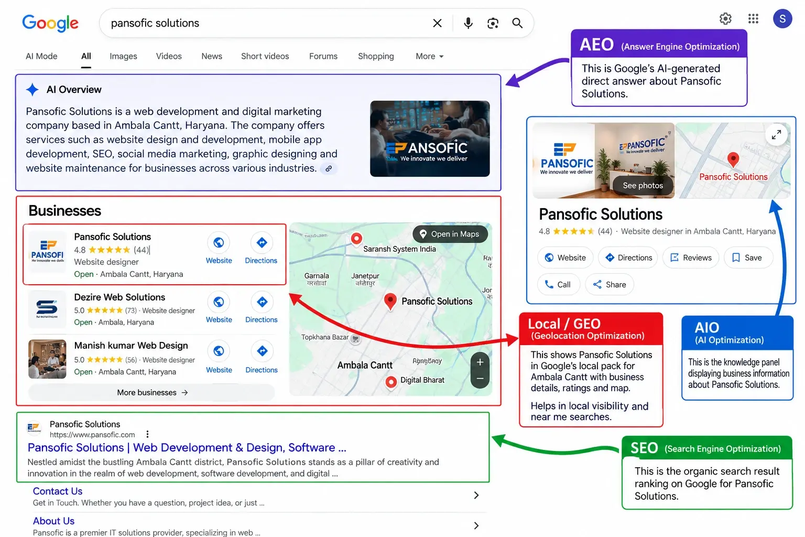
Task: Click Manish kumar Web Design photo thumbnail
Action: pos(47,359)
